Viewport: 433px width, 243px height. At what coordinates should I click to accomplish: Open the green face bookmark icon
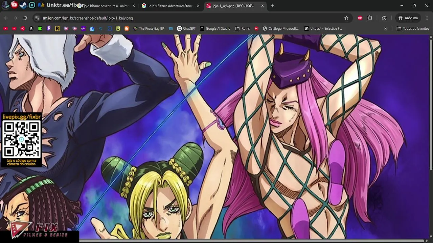pos(118,29)
